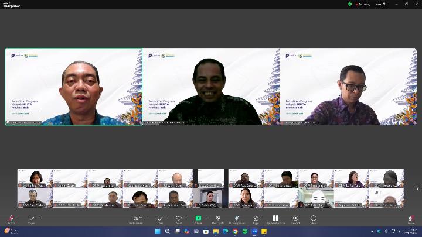The height and width of the screenshot is (237, 422).
Task: Select the center video of smiling man
Action: coord(211,87)
